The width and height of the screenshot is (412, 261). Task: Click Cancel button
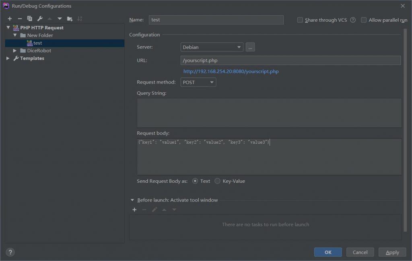click(360, 252)
